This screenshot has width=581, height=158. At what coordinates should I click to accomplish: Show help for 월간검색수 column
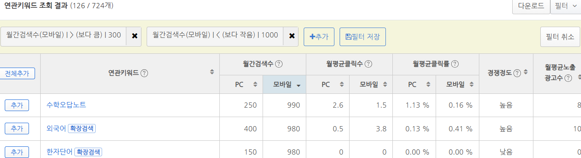(279, 64)
